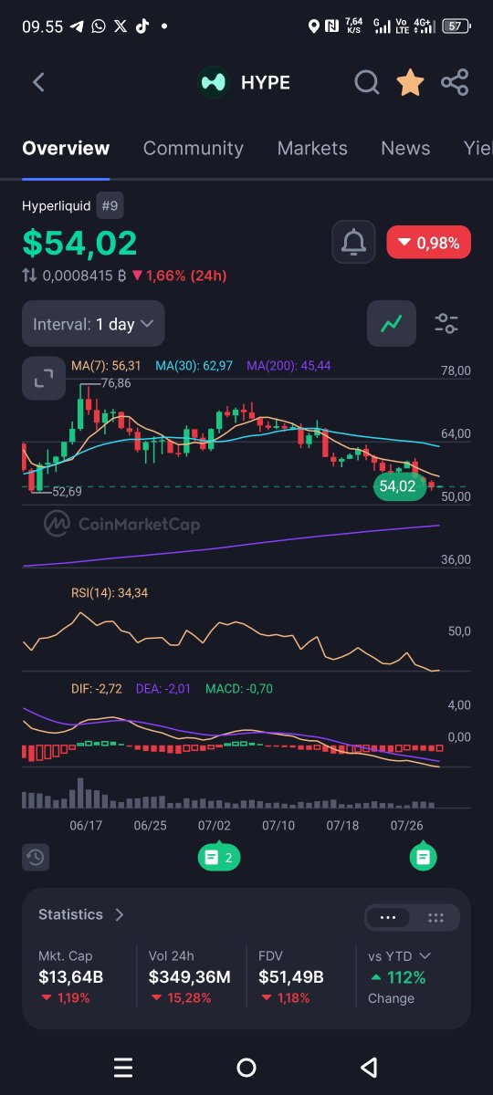Tap the MA(30): 62,97 indicator label
493x1095 pixels.
pos(194,365)
